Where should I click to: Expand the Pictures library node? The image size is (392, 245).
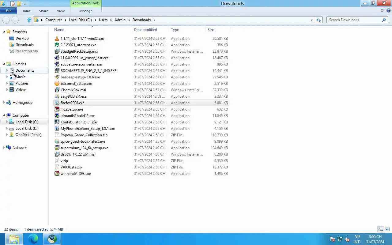pyautogui.click(x=7, y=83)
